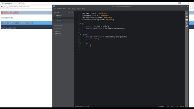
Task: Click the 'Hello, SASS!' heading in browser
Action: click(10, 12)
